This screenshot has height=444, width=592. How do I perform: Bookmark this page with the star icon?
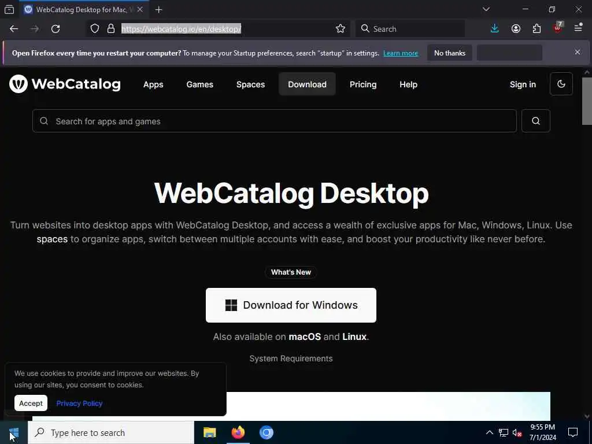[340, 29]
